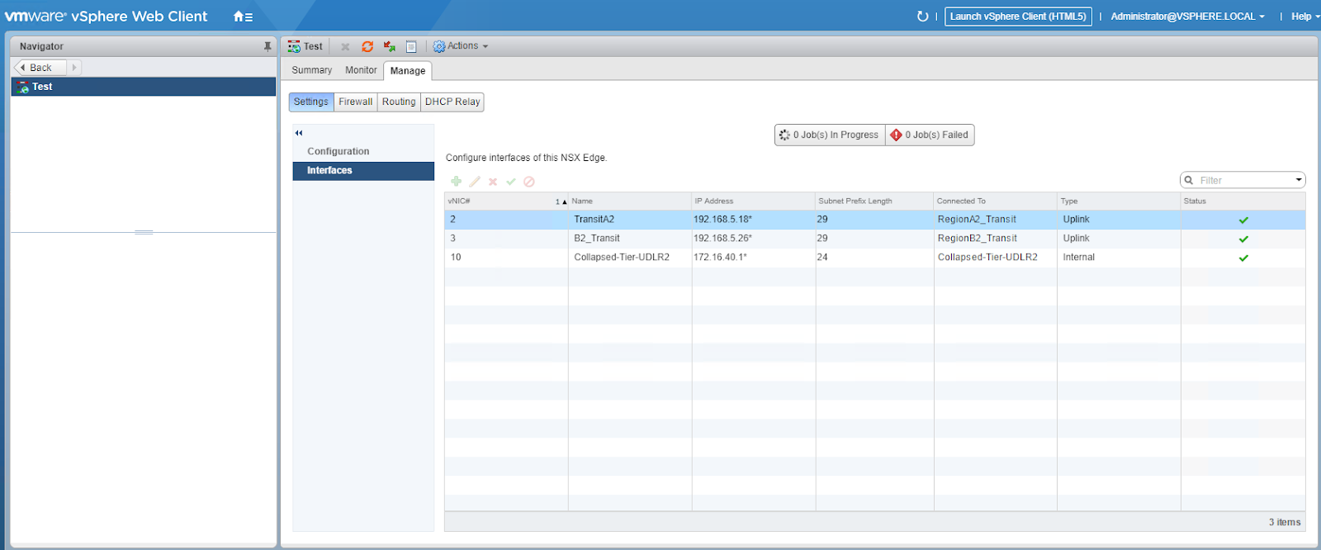This screenshot has height=550, width=1321.
Task: Open the Firewall settings tab
Action: click(355, 102)
